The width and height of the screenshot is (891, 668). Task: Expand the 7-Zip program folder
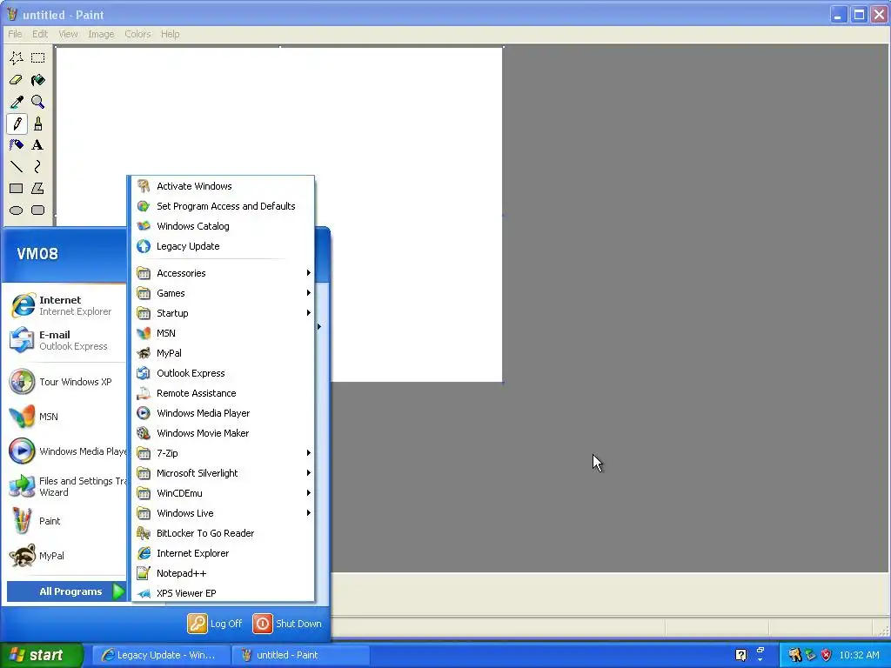click(x=224, y=453)
